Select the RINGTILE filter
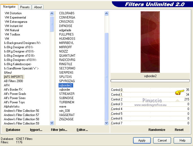Image resolution: width=193 pixels, height=146 pixels. 66,64
